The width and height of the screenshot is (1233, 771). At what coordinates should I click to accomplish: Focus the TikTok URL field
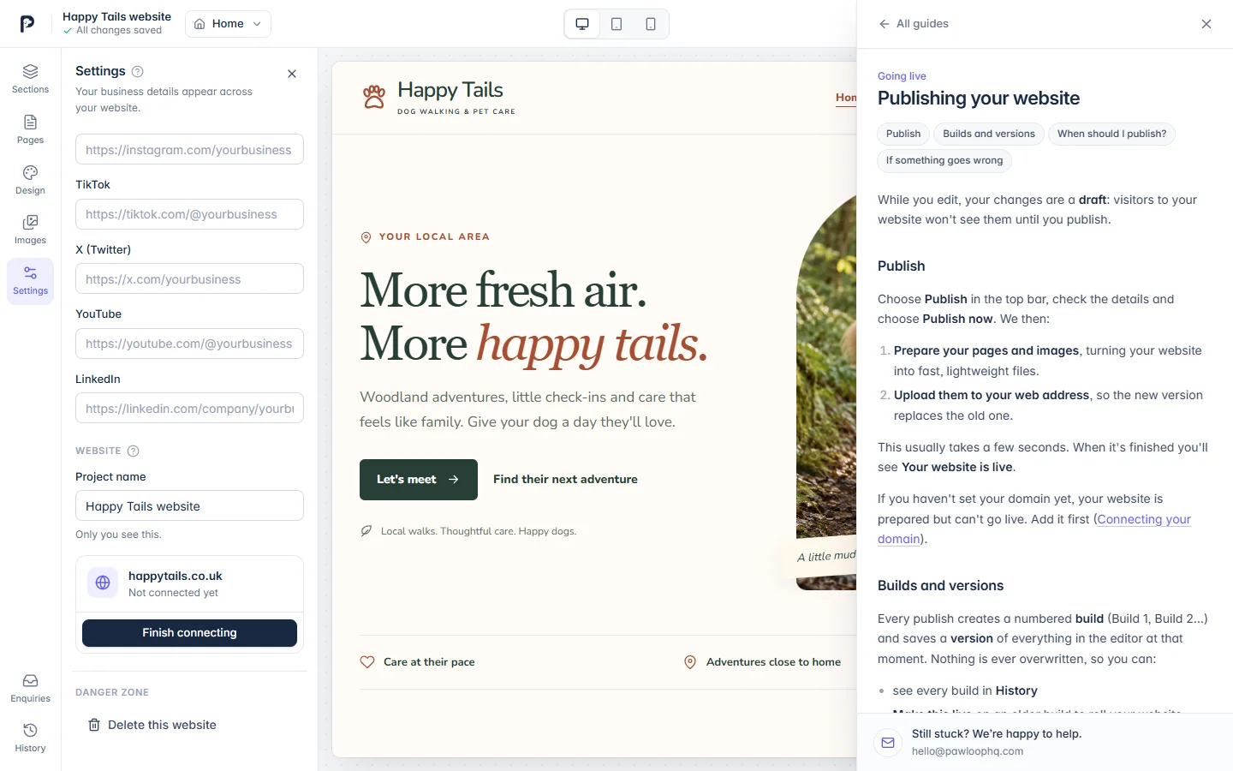pos(189,214)
